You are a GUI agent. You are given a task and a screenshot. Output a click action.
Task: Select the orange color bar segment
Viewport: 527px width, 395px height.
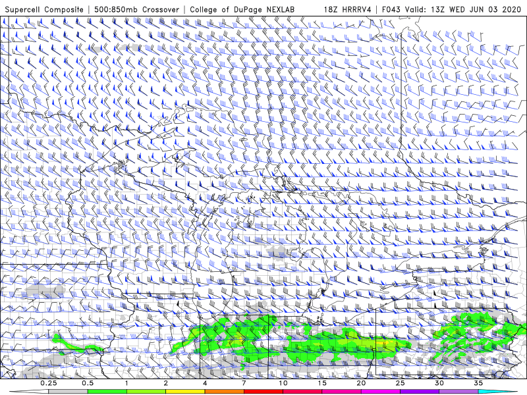click(x=224, y=392)
